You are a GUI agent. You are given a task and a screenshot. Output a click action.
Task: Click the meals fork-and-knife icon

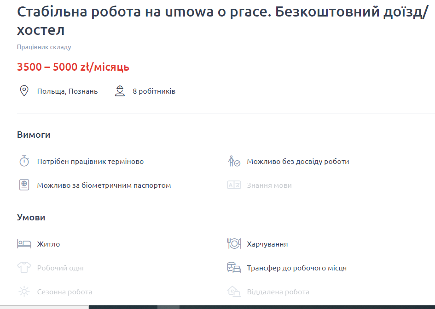click(x=234, y=244)
